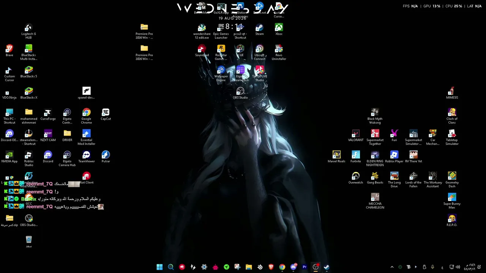The width and height of the screenshot is (486, 273).
Task: Open the Xbox desktop icon
Action: pos(279,30)
